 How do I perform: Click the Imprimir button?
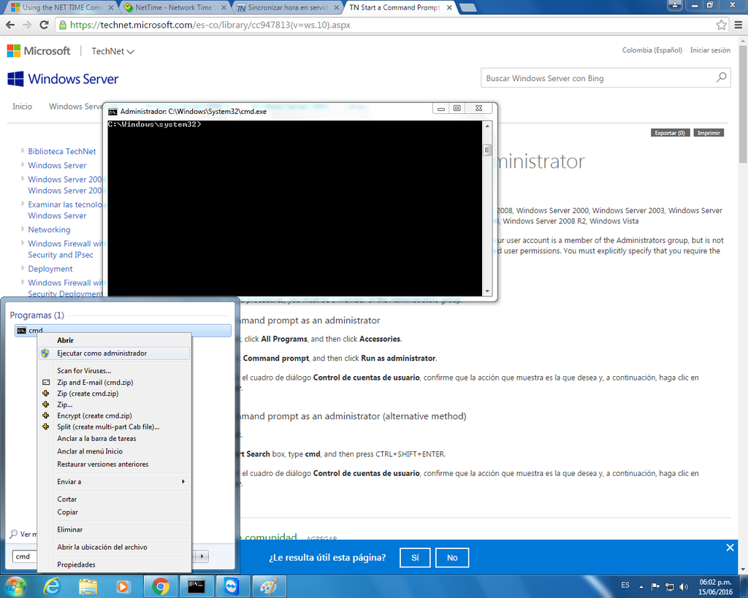pos(709,133)
